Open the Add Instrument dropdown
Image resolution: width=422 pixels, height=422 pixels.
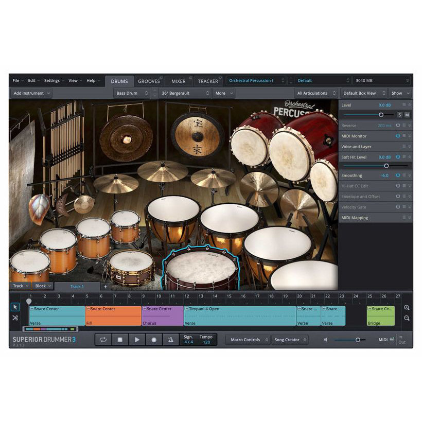tap(31, 93)
